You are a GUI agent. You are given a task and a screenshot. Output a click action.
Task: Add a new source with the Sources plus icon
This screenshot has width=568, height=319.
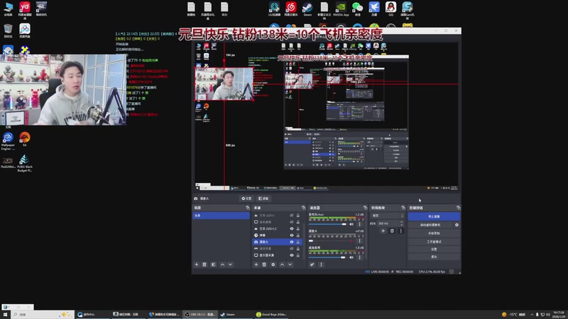(256, 264)
